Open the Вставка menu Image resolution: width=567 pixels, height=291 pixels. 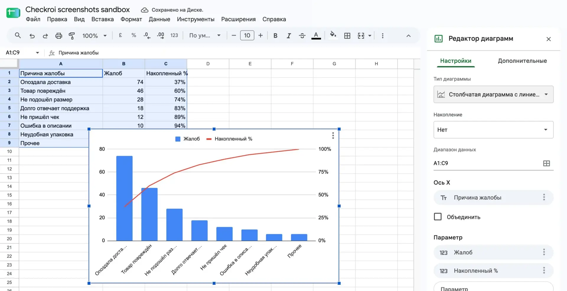click(102, 19)
